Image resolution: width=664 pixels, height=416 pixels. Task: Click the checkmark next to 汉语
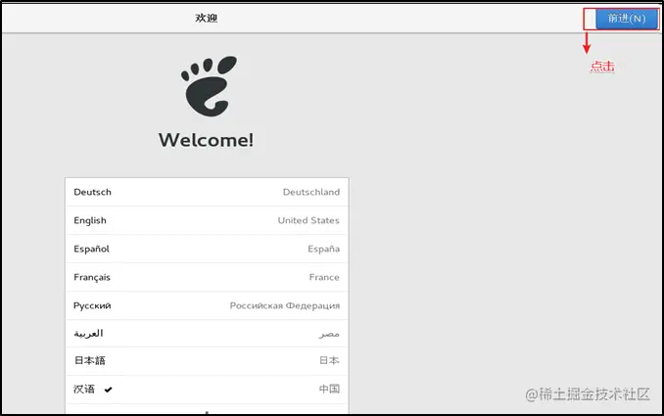pyautogui.click(x=109, y=390)
